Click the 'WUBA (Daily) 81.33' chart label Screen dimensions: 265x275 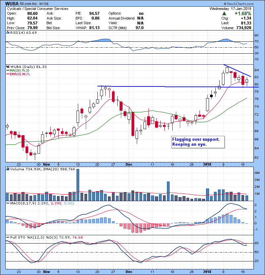point(28,67)
